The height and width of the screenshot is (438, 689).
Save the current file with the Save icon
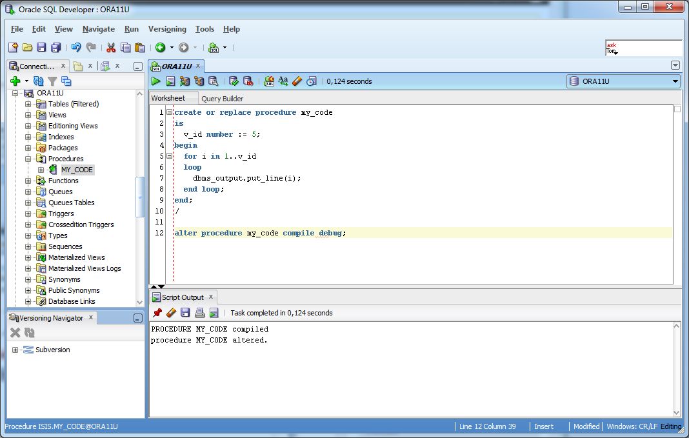[41, 48]
